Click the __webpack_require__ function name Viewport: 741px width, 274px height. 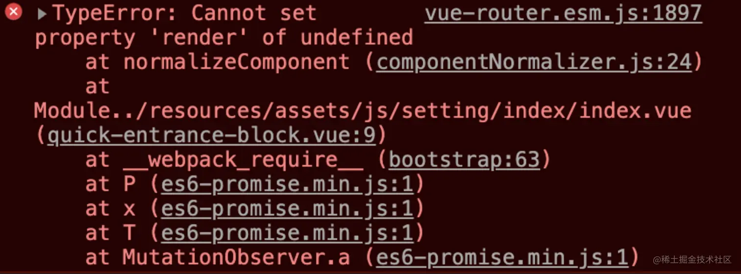coord(243,160)
